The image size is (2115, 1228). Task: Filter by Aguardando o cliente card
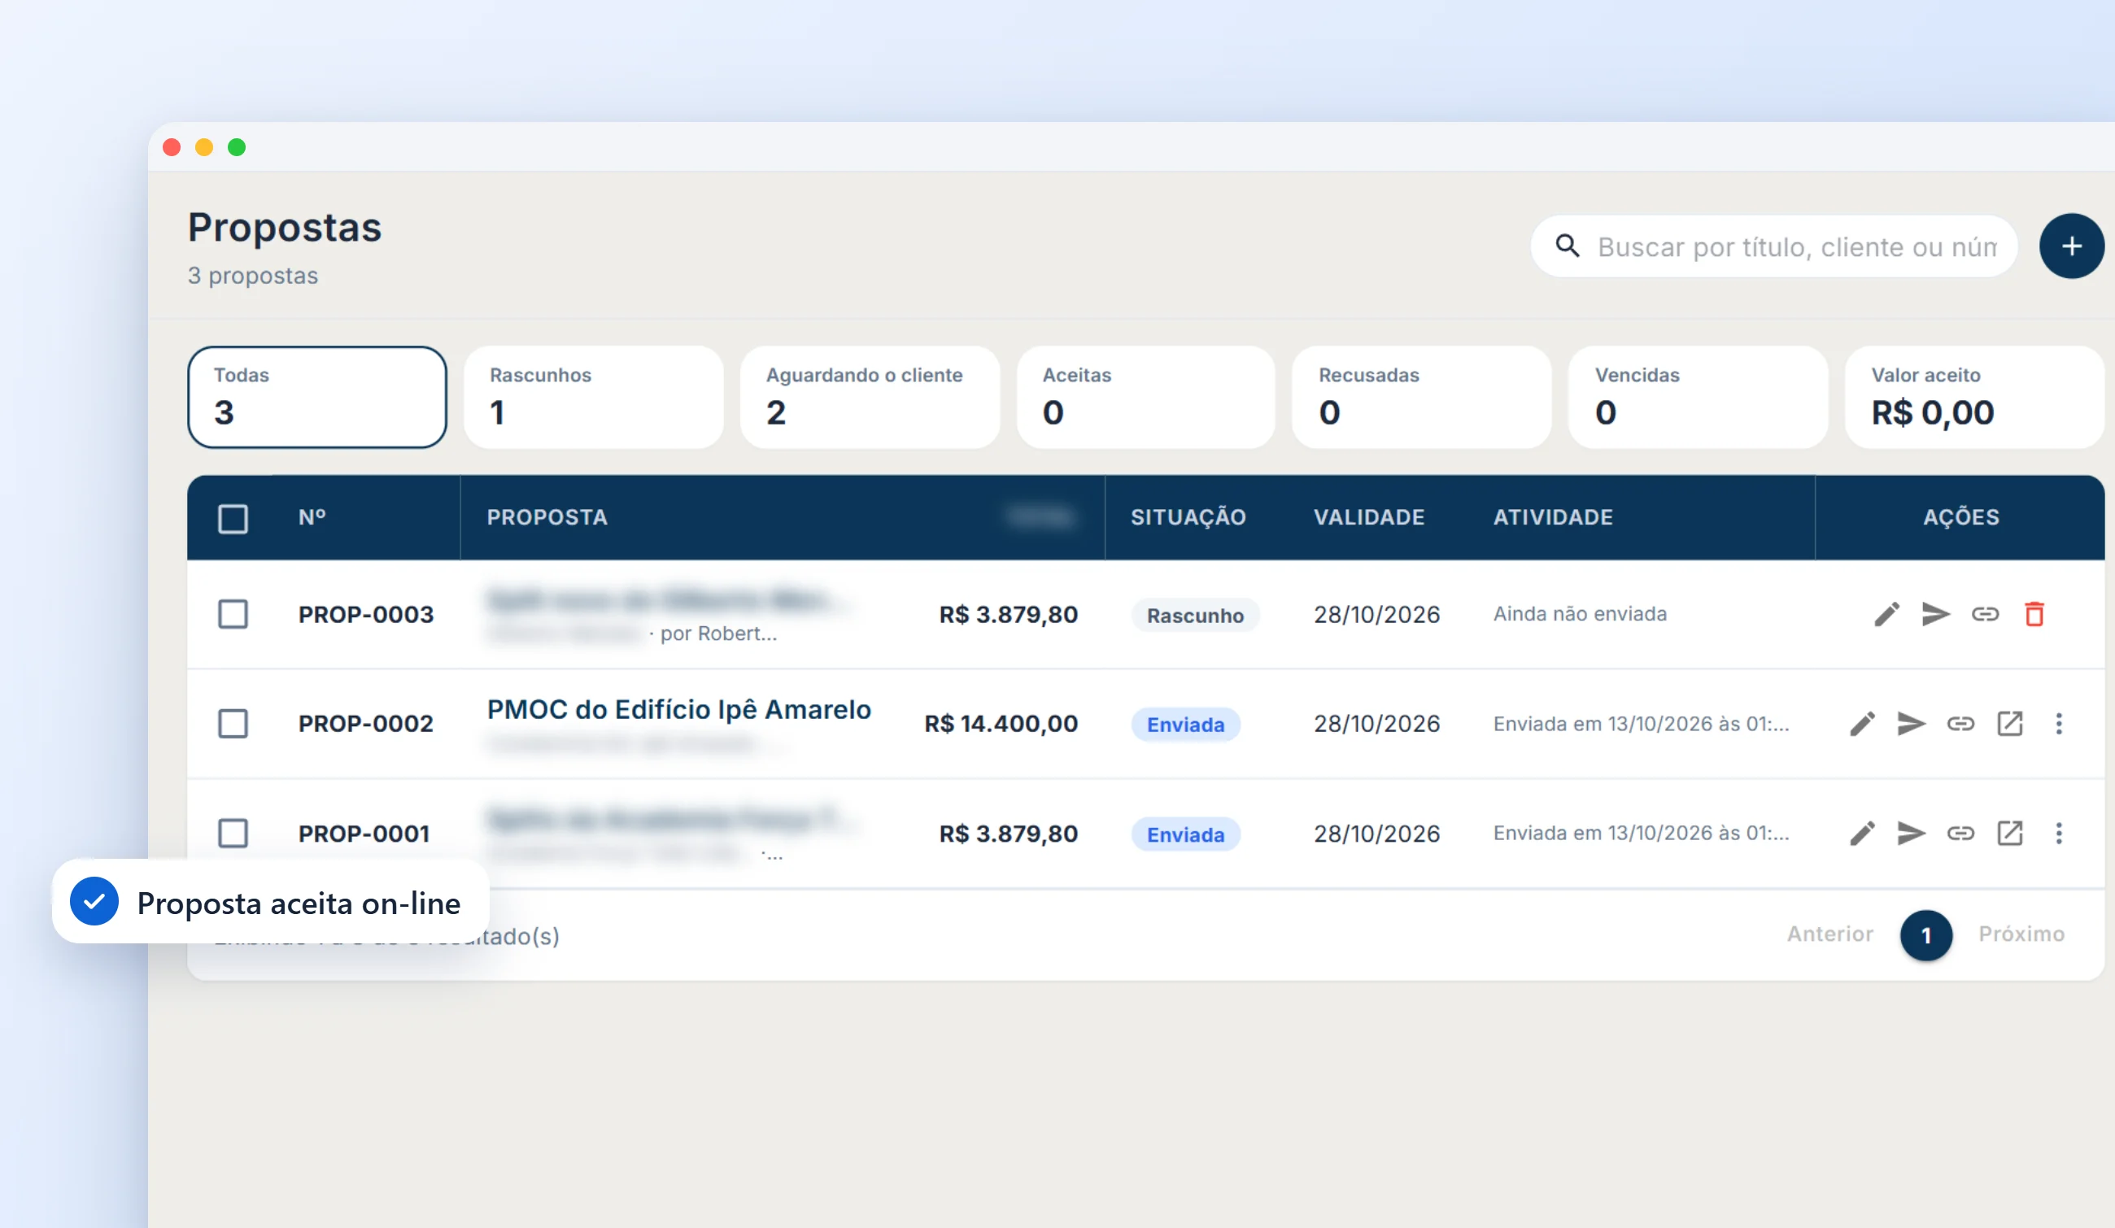point(870,398)
